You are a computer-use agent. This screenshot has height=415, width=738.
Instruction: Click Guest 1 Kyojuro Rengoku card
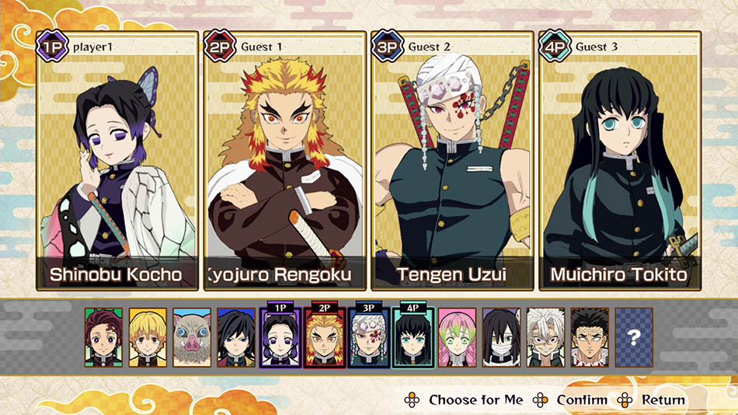tap(285, 161)
